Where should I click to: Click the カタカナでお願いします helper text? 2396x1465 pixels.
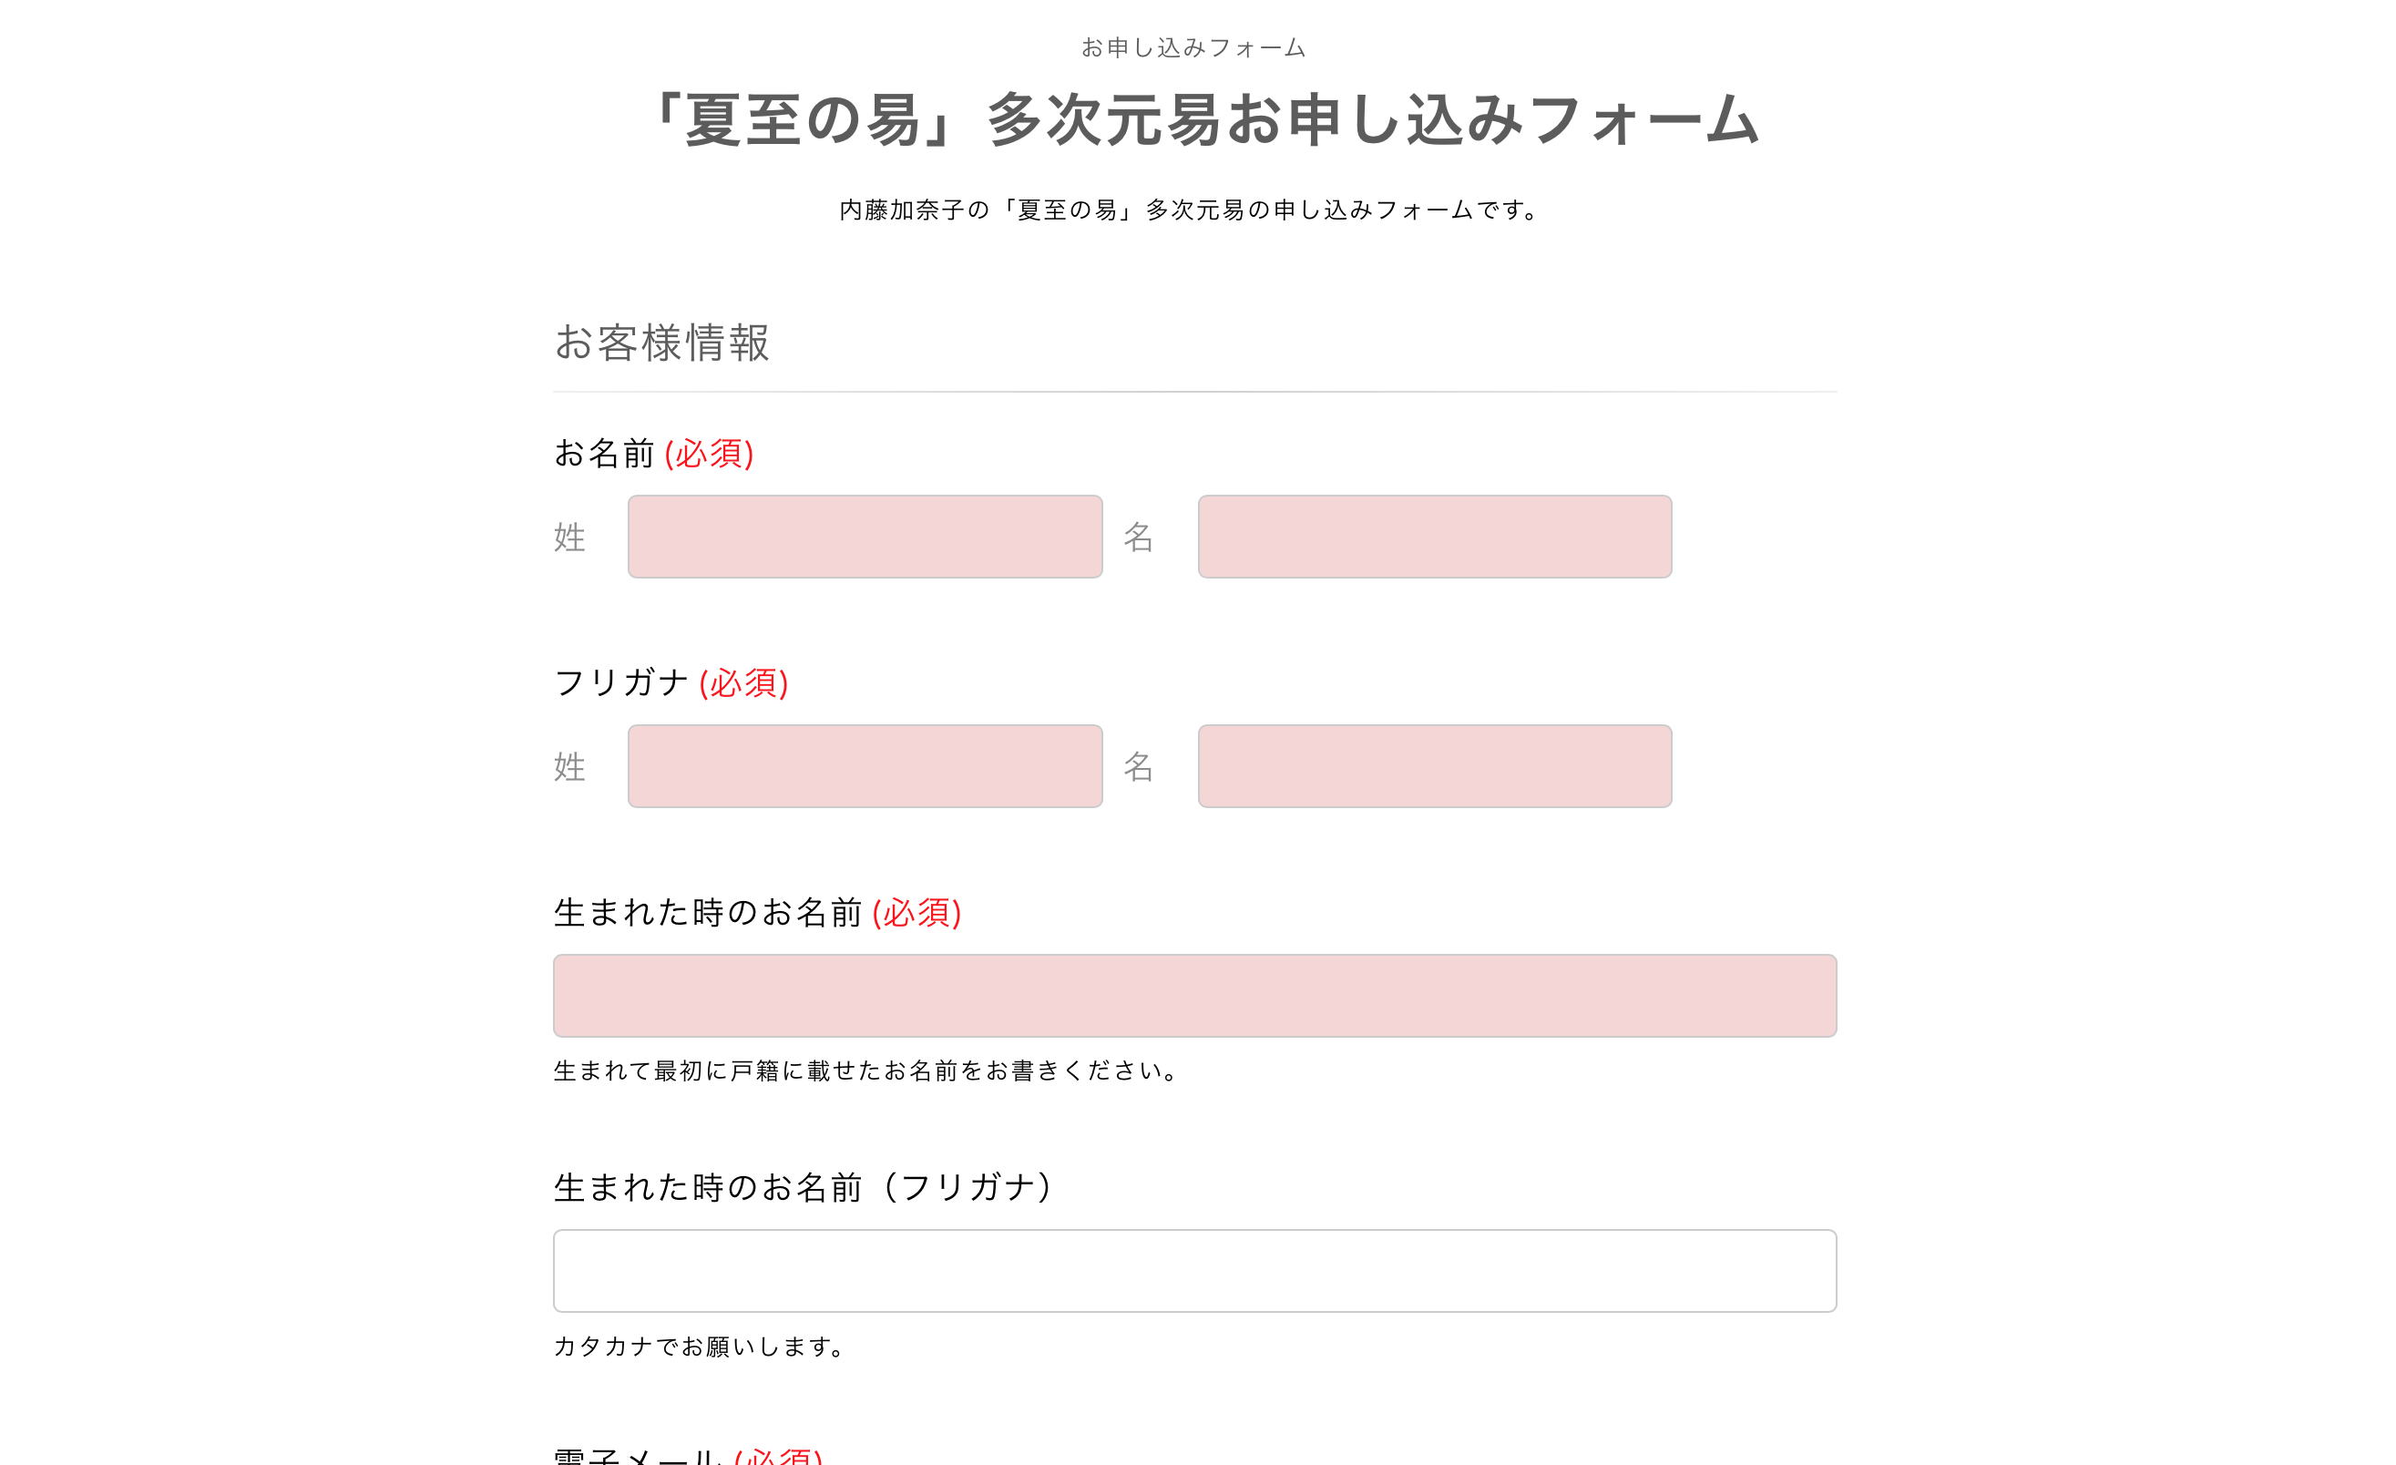pos(697,1347)
